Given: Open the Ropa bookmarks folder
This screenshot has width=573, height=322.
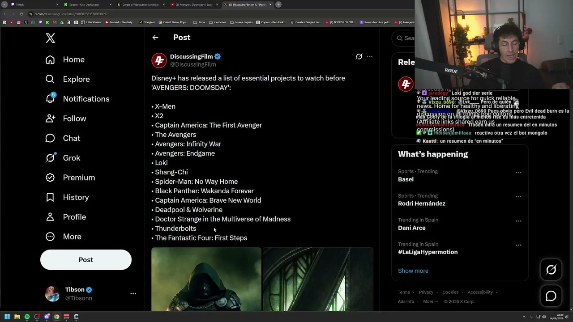Looking at the screenshot, I should coord(199,22).
